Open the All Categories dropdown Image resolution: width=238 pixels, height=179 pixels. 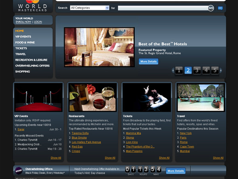[90, 8]
